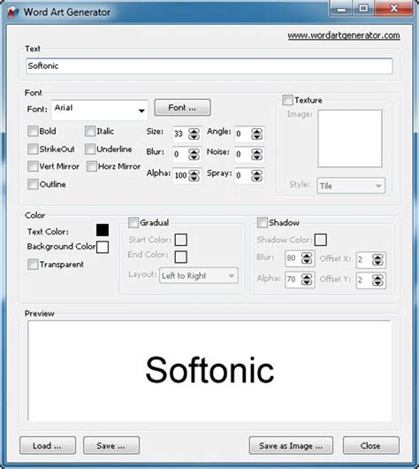Choose the gradient Start Color swatch
Screen dimensions: 419x469
[181, 240]
